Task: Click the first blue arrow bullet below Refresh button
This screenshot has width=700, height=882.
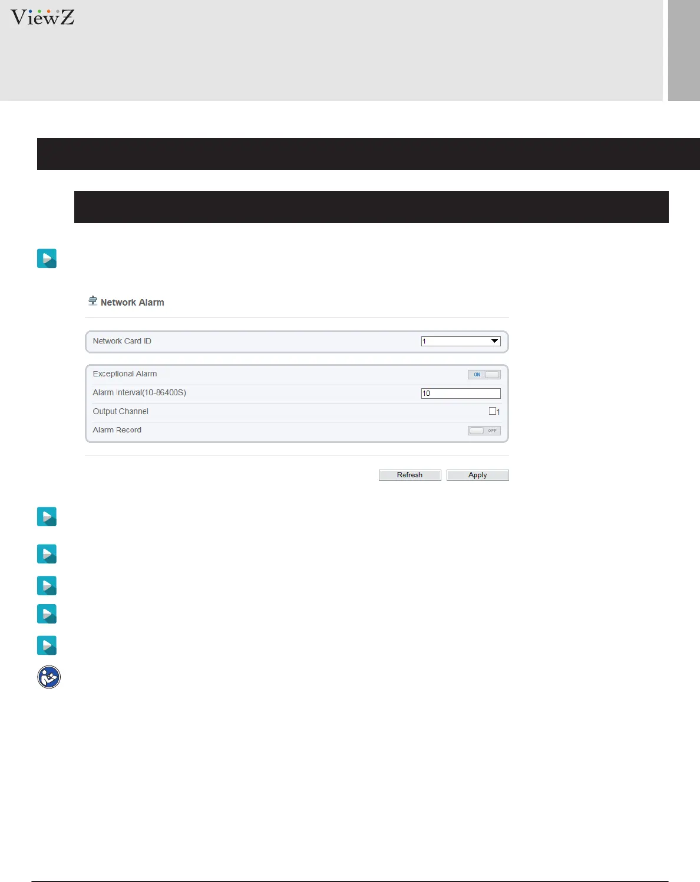Action: [x=47, y=516]
